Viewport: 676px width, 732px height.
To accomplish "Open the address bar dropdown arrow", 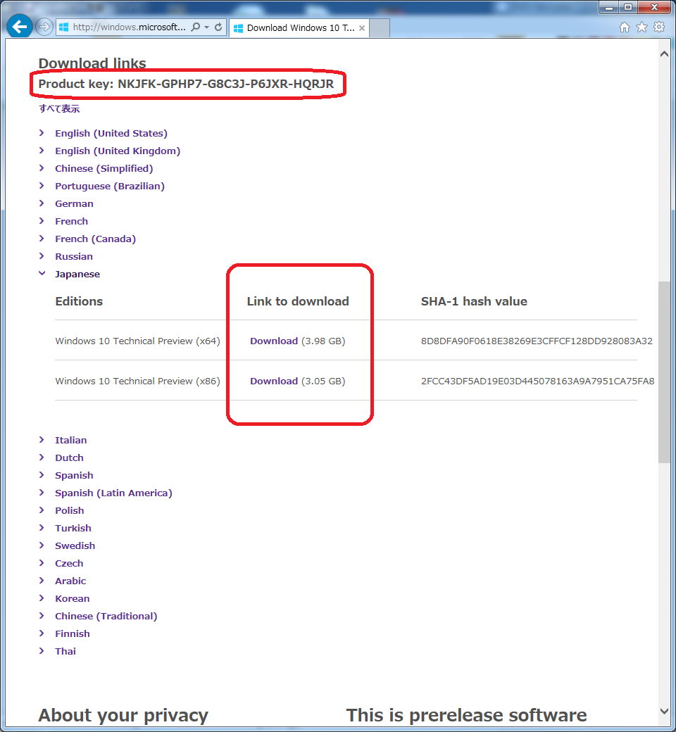I will click(207, 27).
